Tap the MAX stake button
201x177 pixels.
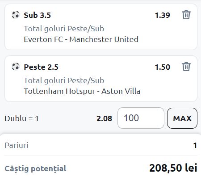(x=182, y=118)
